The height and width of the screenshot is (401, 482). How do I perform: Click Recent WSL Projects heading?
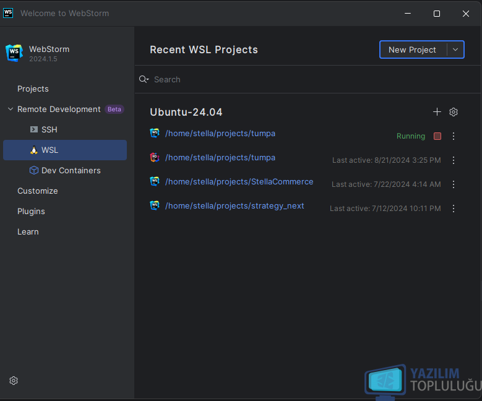204,50
